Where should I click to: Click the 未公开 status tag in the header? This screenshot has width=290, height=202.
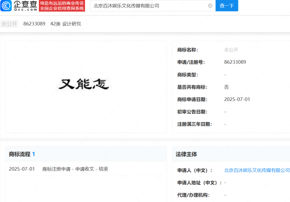tap(9, 24)
